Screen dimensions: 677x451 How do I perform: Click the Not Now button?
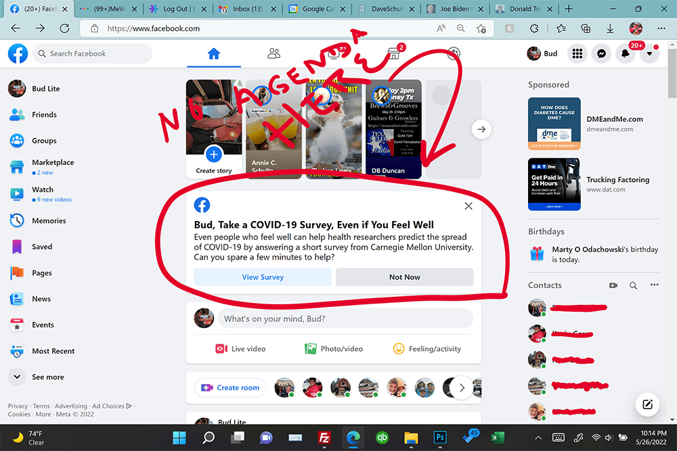(405, 277)
